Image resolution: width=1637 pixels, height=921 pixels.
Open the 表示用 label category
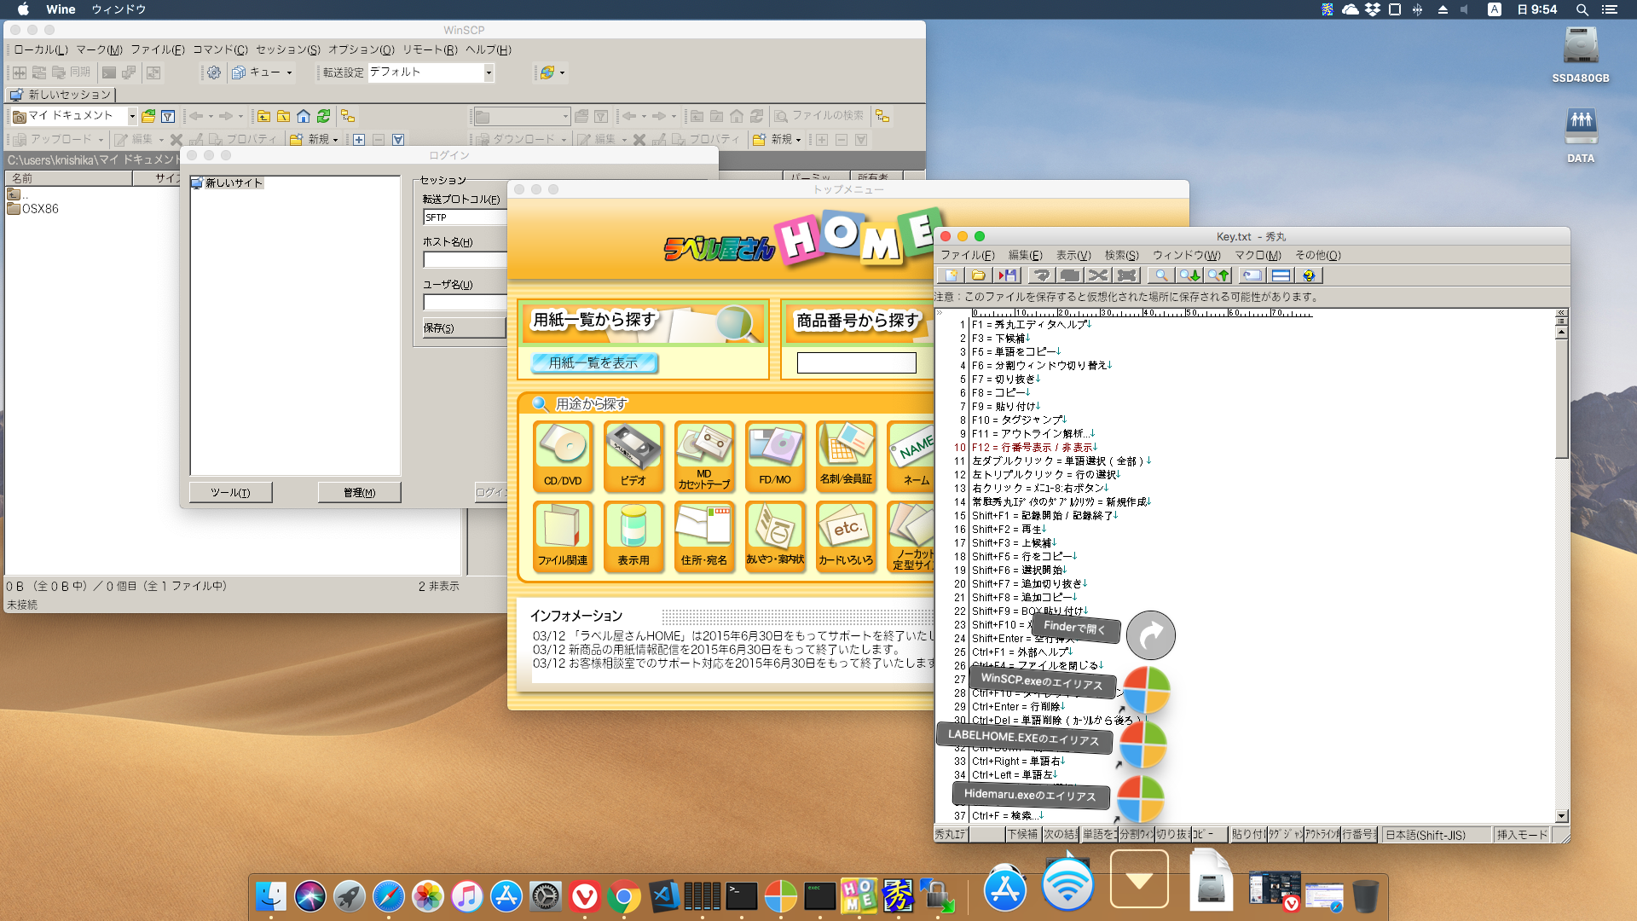[x=633, y=536]
